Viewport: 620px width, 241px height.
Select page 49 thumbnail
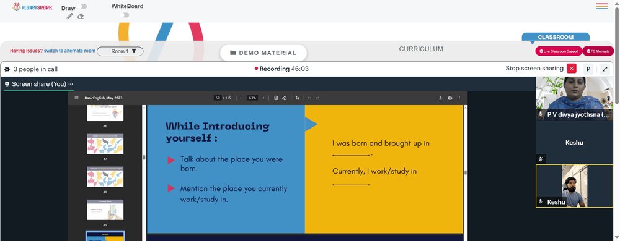(105, 209)
